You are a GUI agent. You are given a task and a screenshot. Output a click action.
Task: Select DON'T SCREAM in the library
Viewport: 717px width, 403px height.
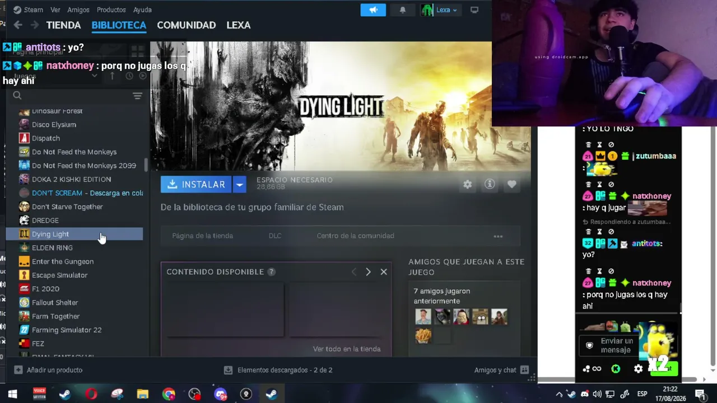click(x=75, y=193)
